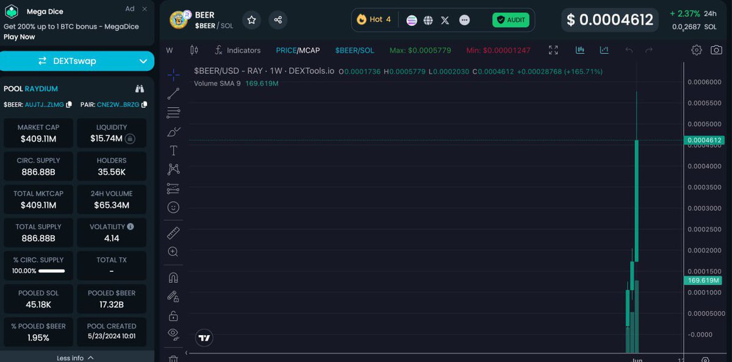This screenshot has width=732, height=362.
Task: Click the Mega Dice ad logo
Action: pos(12,11)
